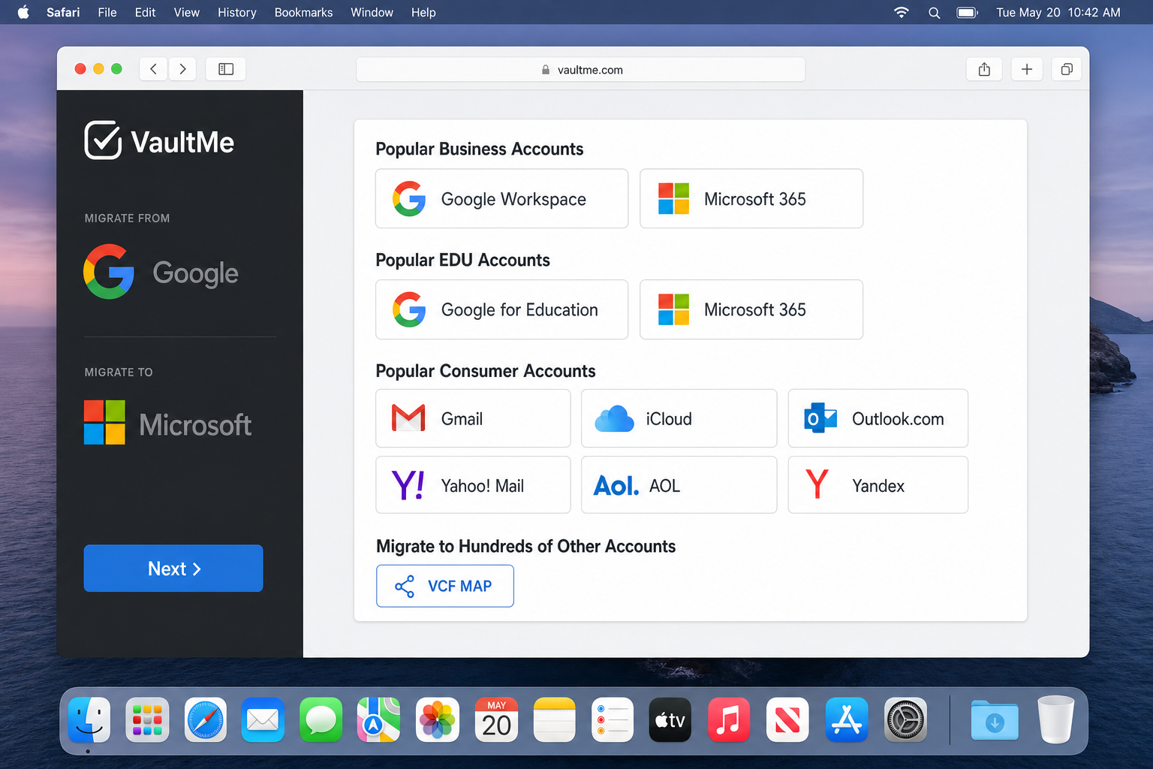Click the blue Next button
The width and height of the screenshot is (1153, 769).
pos(173,568)
